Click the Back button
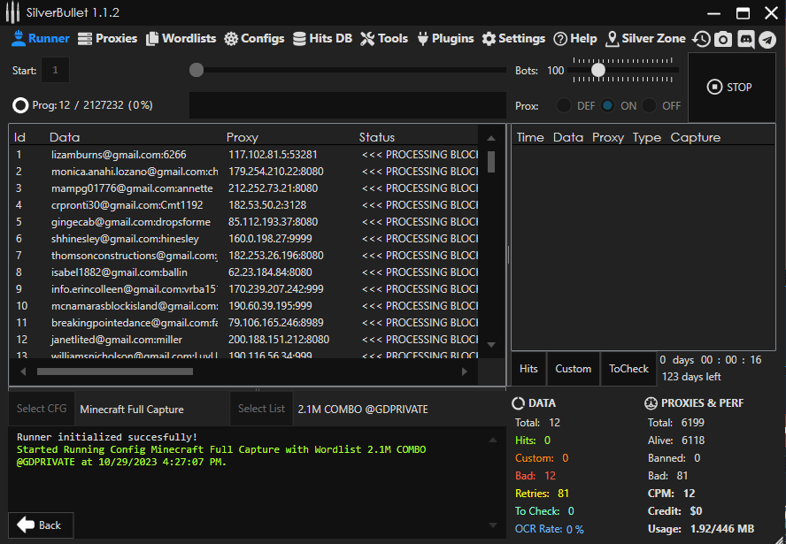This screenshot has width=786, height=544. pyautogui.click(x=41, y=525)
